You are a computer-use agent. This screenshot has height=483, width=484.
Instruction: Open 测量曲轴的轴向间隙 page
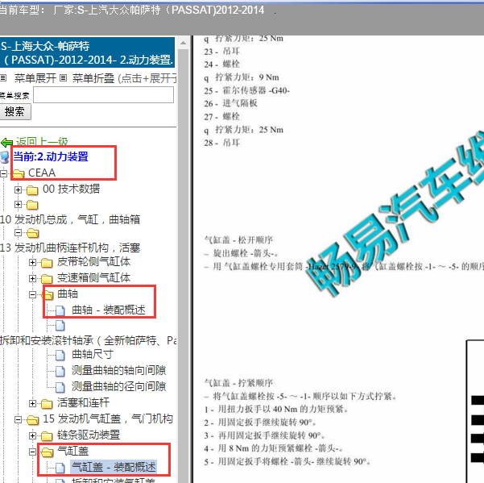(119, 370)
